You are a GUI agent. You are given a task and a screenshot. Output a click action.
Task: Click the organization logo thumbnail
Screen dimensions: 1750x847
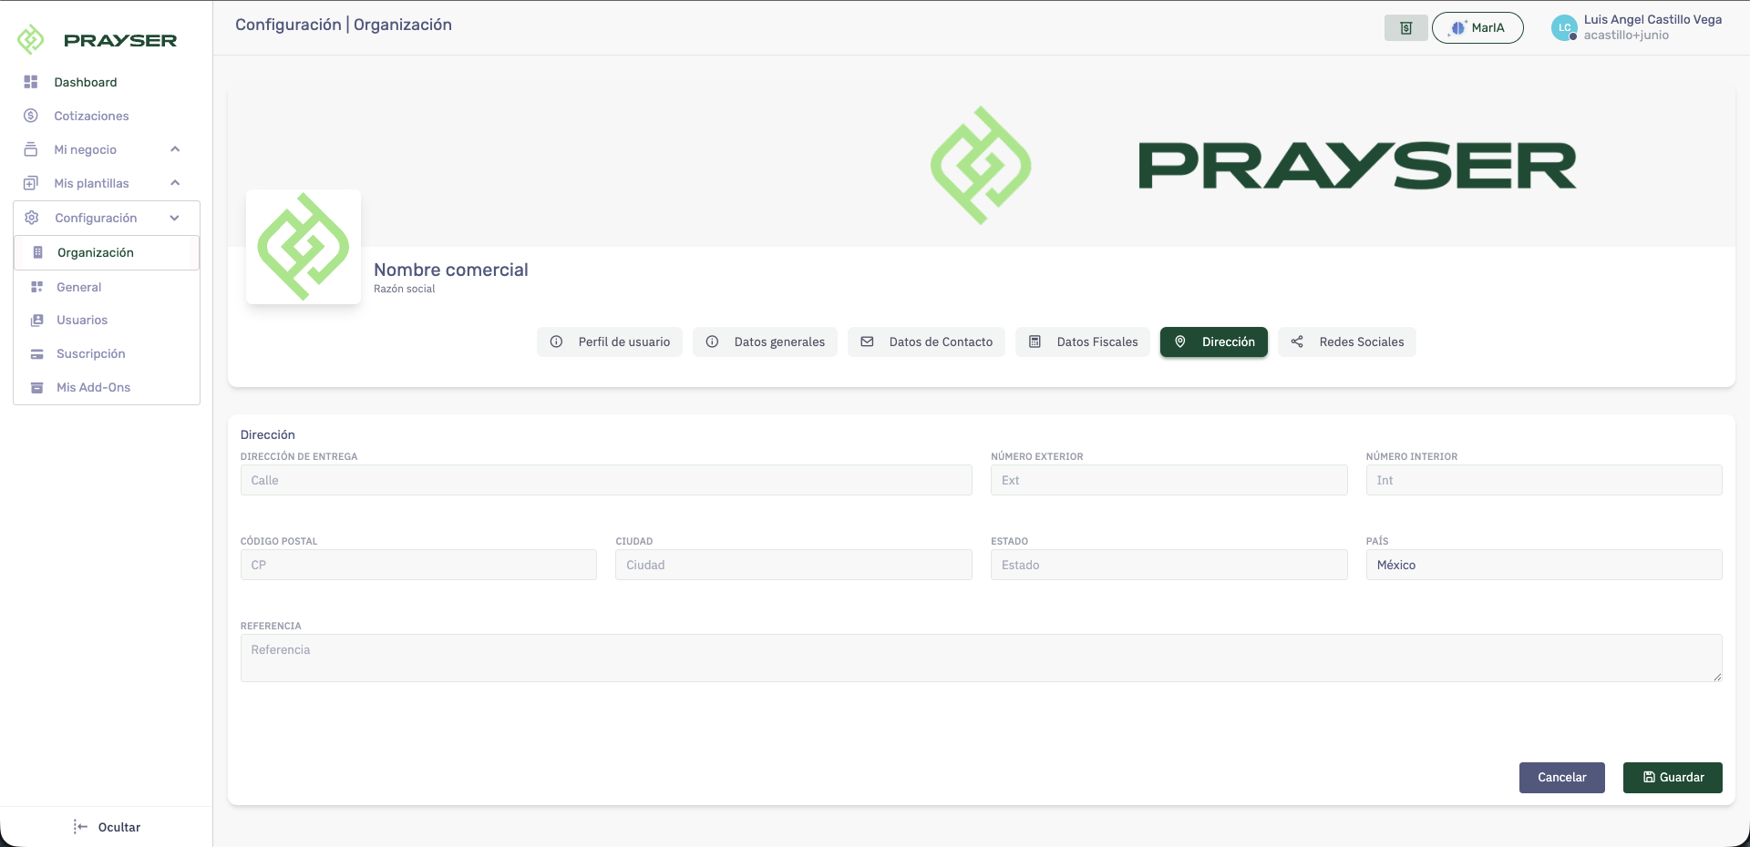[x=304, y=247]
